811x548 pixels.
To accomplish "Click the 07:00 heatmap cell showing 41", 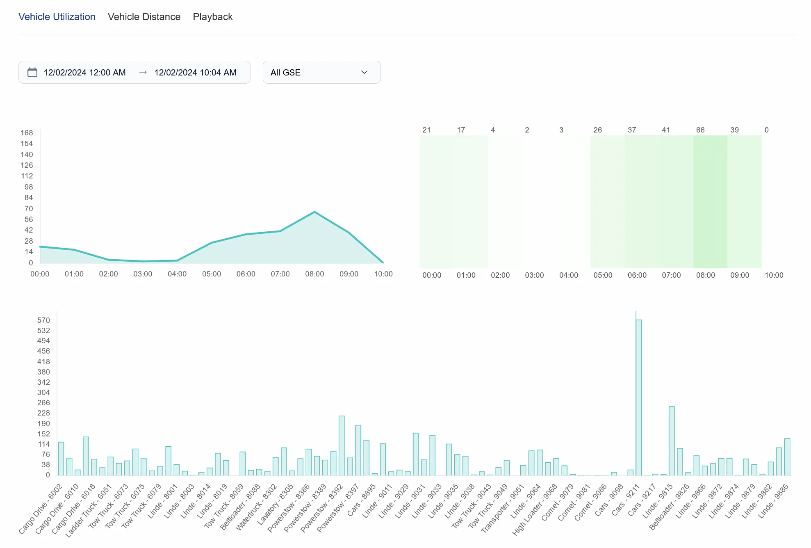I will [676, 201].
